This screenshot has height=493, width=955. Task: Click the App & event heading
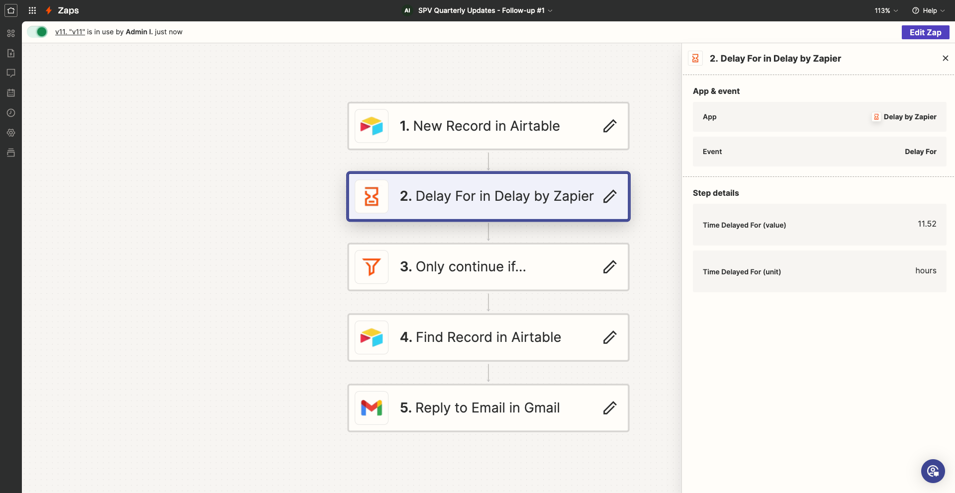pyautogui.click(x=716, y=91)
